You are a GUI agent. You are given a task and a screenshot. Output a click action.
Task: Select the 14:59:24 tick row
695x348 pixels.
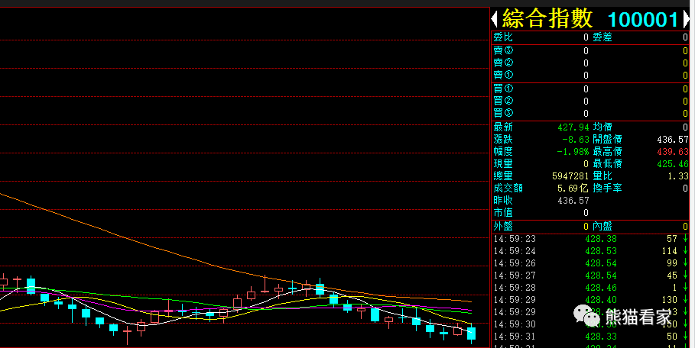click(x=590, y=251)
